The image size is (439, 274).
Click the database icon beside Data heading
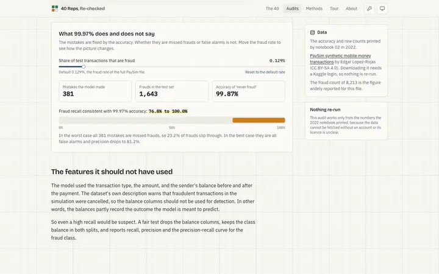[x=312, y=32]
